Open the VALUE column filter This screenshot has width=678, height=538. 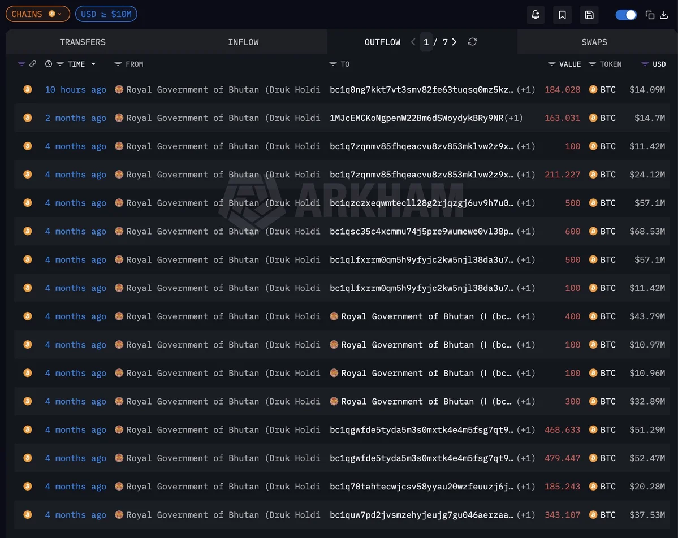[x=552, y=64]
